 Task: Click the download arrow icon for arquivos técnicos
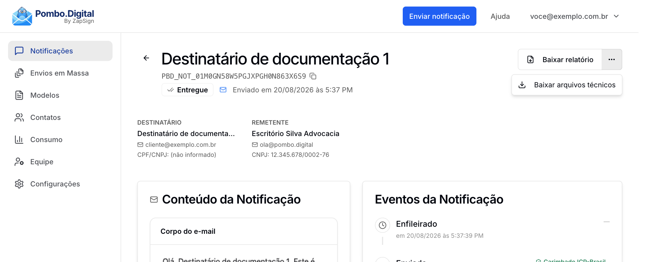click(x=522, y=85)
